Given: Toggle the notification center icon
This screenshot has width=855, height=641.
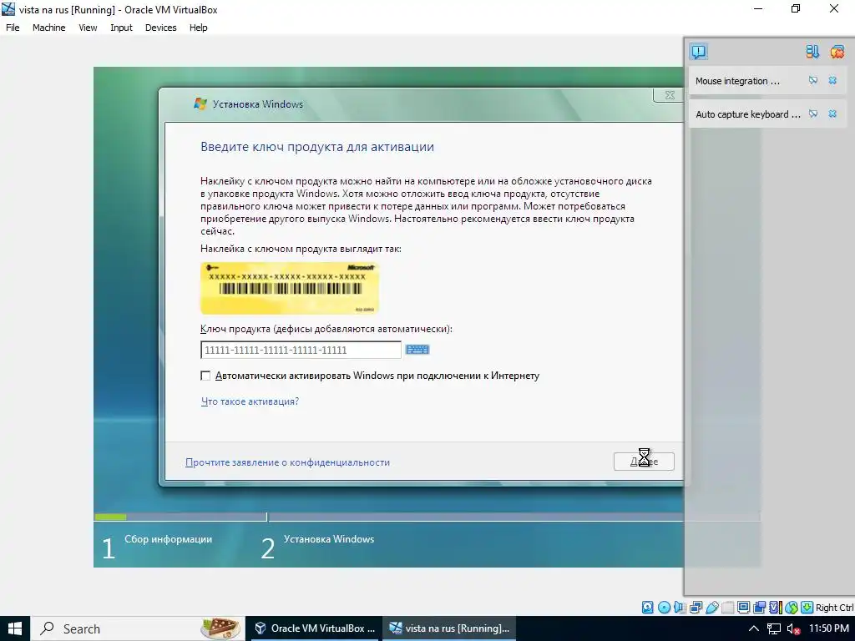Looking at the screenshot, I should 699,52.
